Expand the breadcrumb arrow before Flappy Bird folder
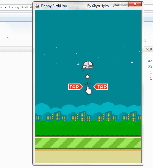This screenshot has width=153, height=168. coord(6,7)
